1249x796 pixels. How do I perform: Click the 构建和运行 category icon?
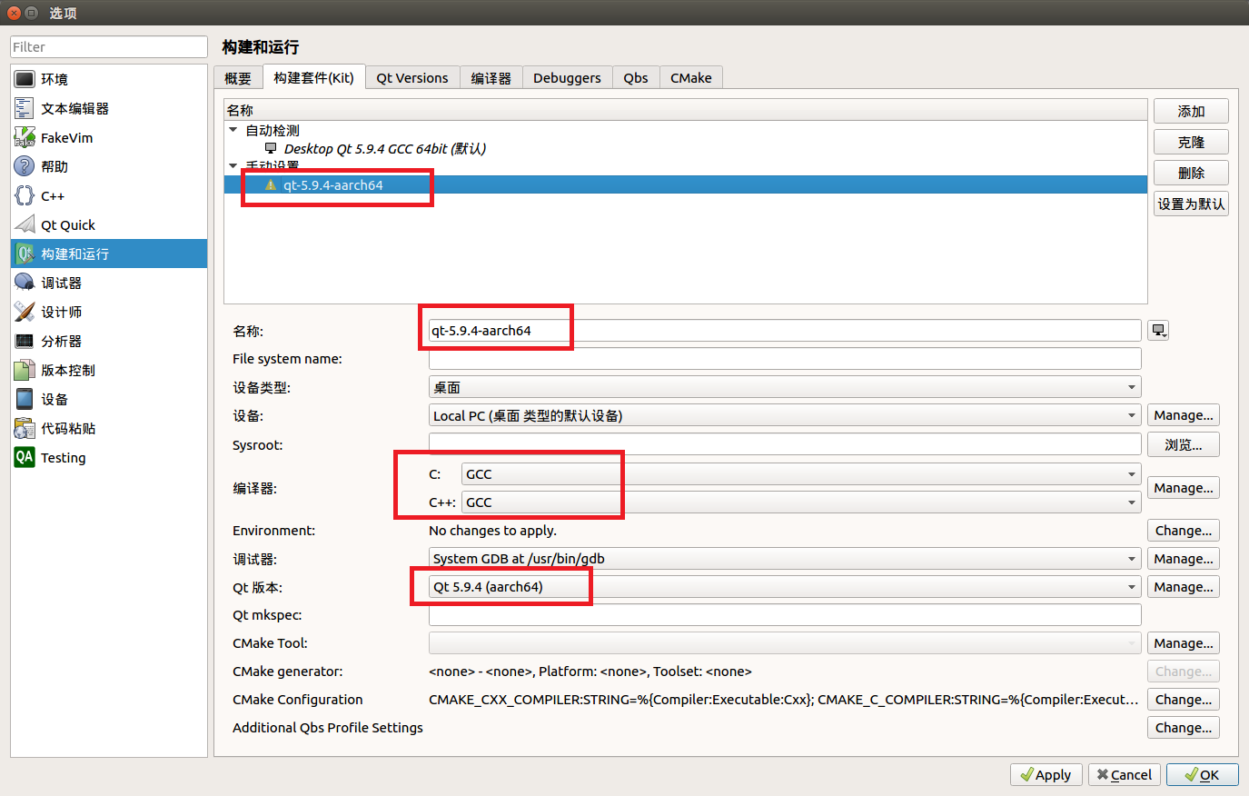pos(25,254)
